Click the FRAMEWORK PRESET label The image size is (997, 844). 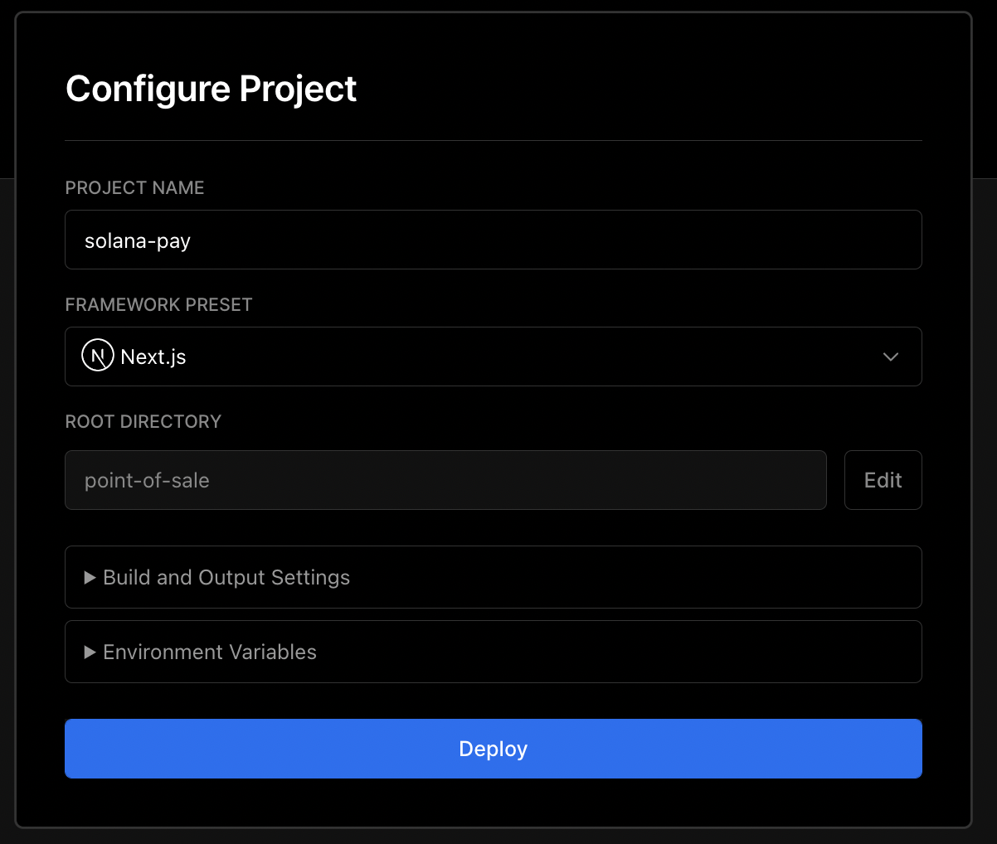point(158,305)
